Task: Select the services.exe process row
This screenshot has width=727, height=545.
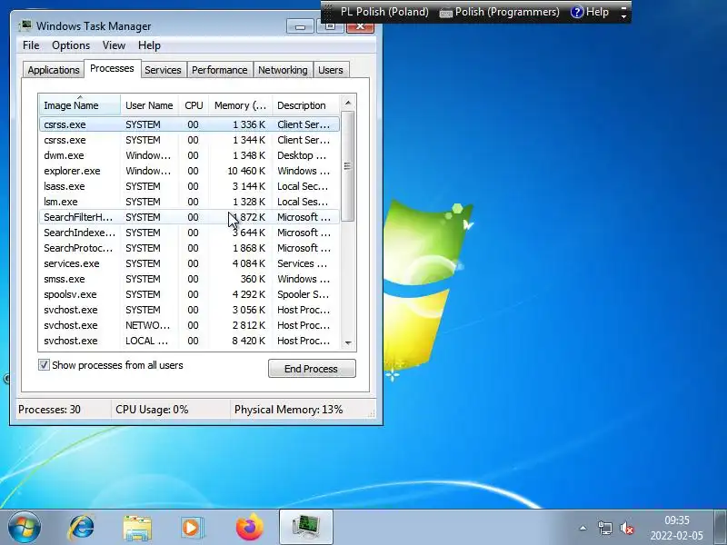Action: pos(189,263)
